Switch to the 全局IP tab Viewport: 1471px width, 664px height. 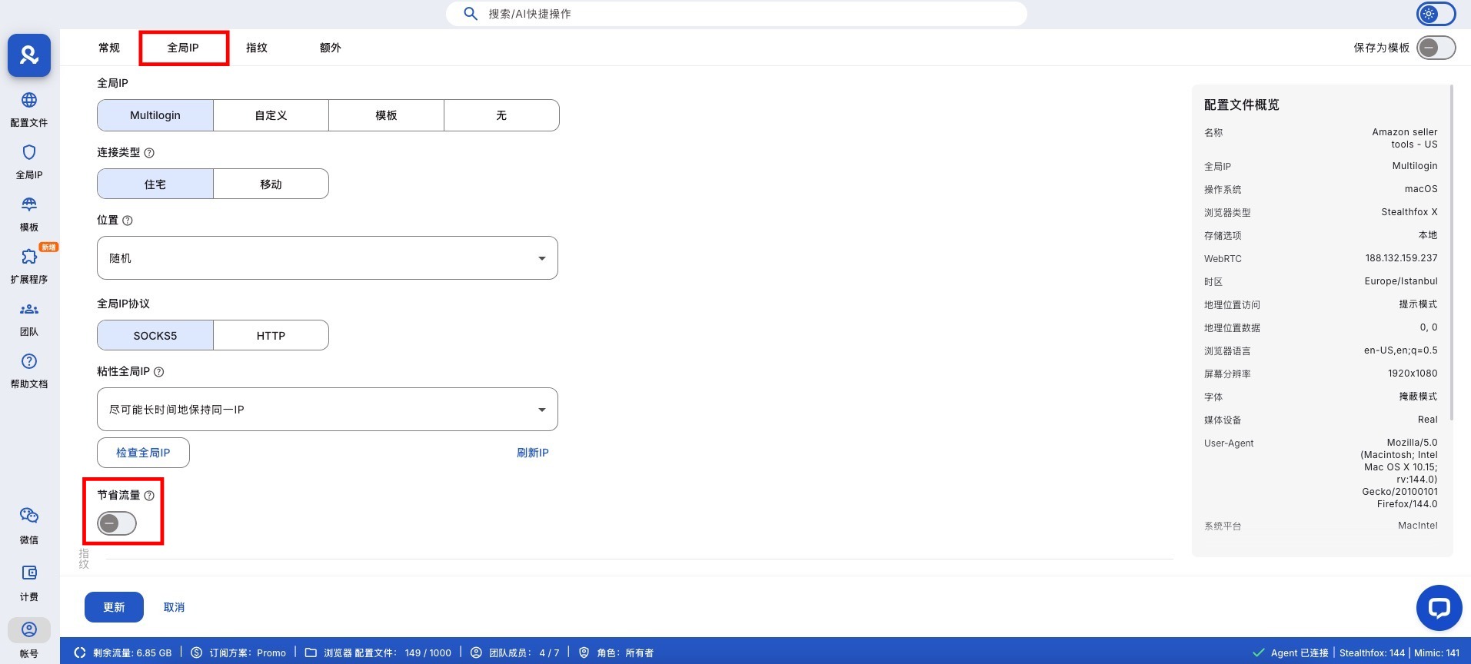[x=183, y=48]
